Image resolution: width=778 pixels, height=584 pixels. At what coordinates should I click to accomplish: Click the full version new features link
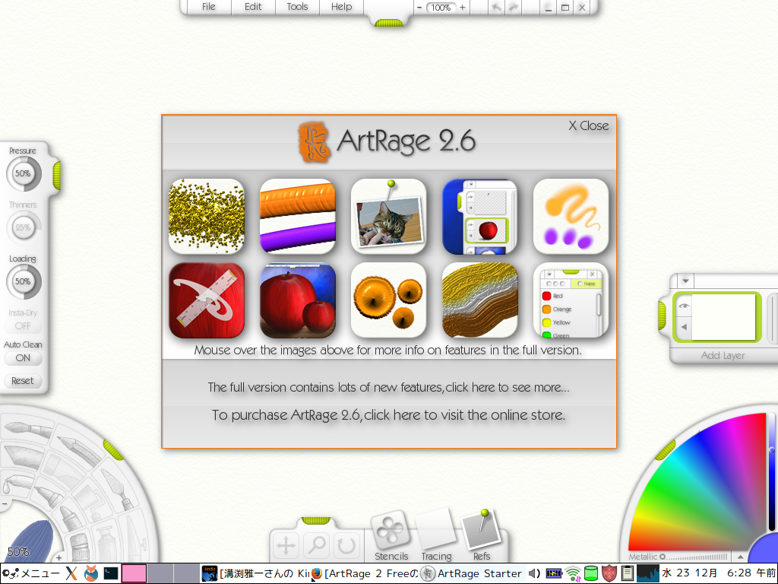(x=388, y=387)
